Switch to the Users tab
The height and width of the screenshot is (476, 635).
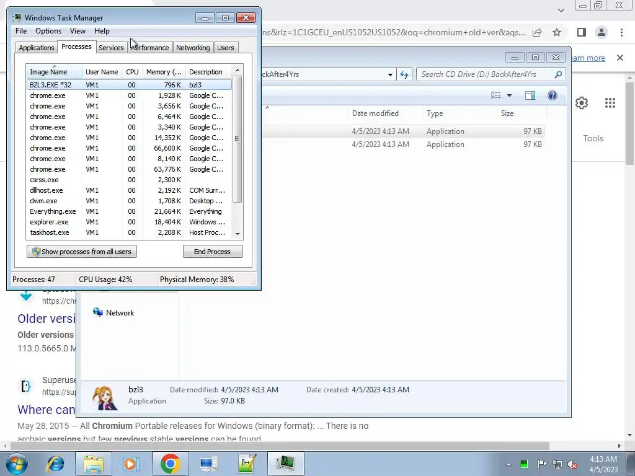click(x=225, y=47)
